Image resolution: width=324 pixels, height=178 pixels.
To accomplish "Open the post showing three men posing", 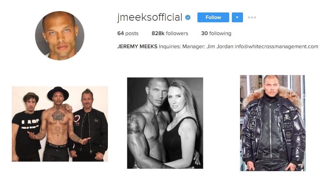I will point(60,124).
